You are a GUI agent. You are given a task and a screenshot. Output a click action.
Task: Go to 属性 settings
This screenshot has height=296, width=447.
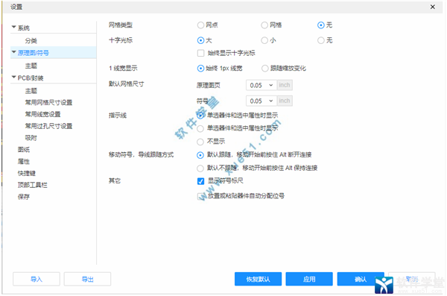pyautogui.click(x=24, y=161)
